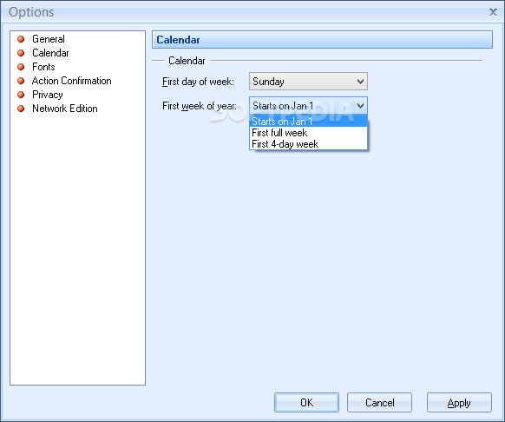Click the orange bullet beside General

tap(21, 39)
